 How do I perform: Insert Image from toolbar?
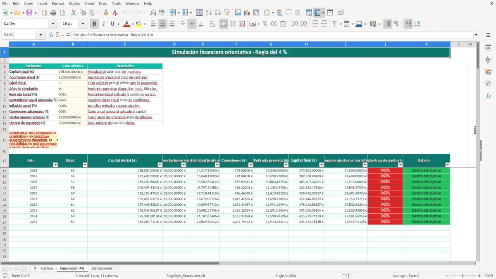pos(238,13)
